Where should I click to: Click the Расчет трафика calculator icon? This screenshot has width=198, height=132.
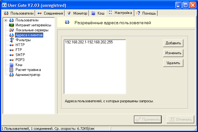pyautogui.click(x=12, y=70)
